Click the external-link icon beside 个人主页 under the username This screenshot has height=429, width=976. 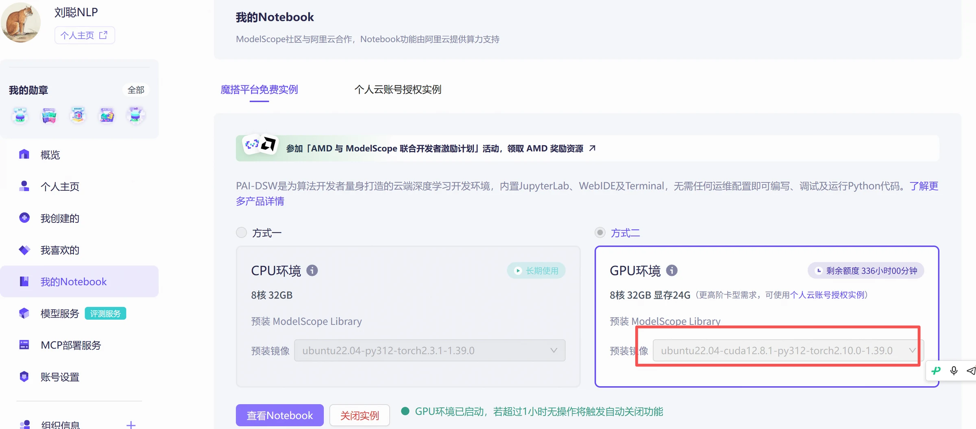103,35
